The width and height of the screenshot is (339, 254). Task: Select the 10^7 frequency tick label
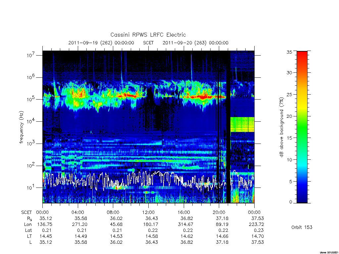click(x=31, y=55)
